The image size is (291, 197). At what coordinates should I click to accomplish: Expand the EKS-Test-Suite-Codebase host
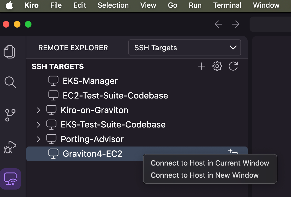click(x=38, y=124)
